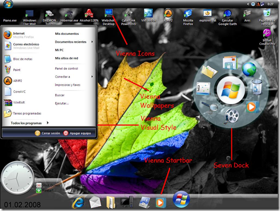280x211 pixels.
Task: Open Tareas programadas from start menu
Action: point(22,114)
